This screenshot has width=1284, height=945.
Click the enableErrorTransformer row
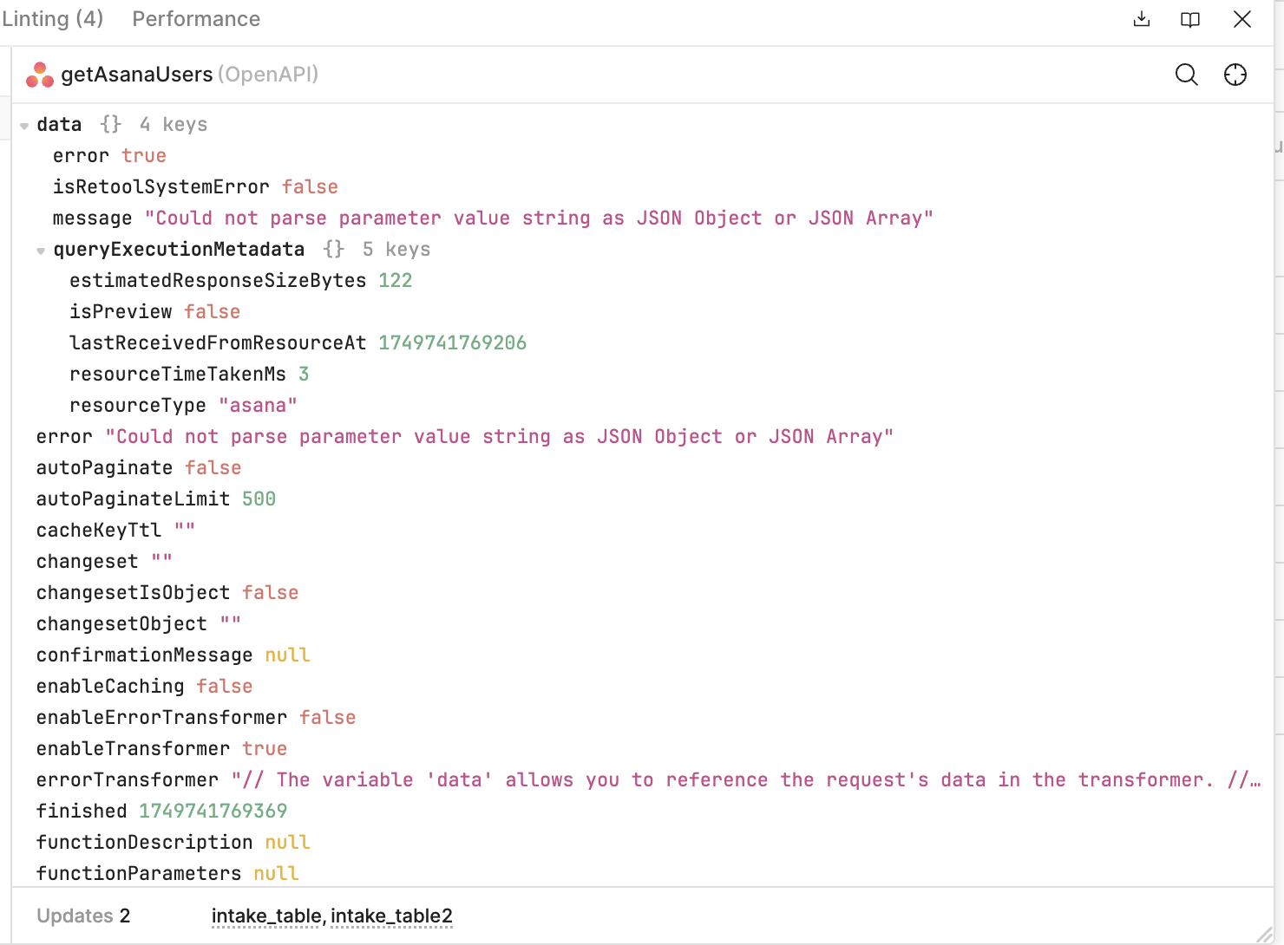pyautogui.click(x=196, y=718)
